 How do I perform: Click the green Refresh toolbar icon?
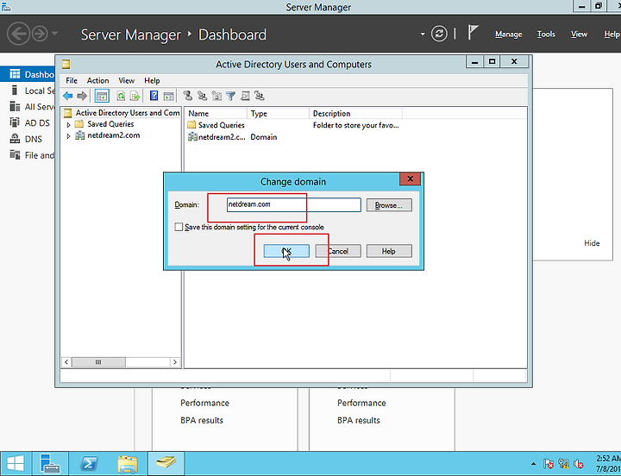pos(121,96)
